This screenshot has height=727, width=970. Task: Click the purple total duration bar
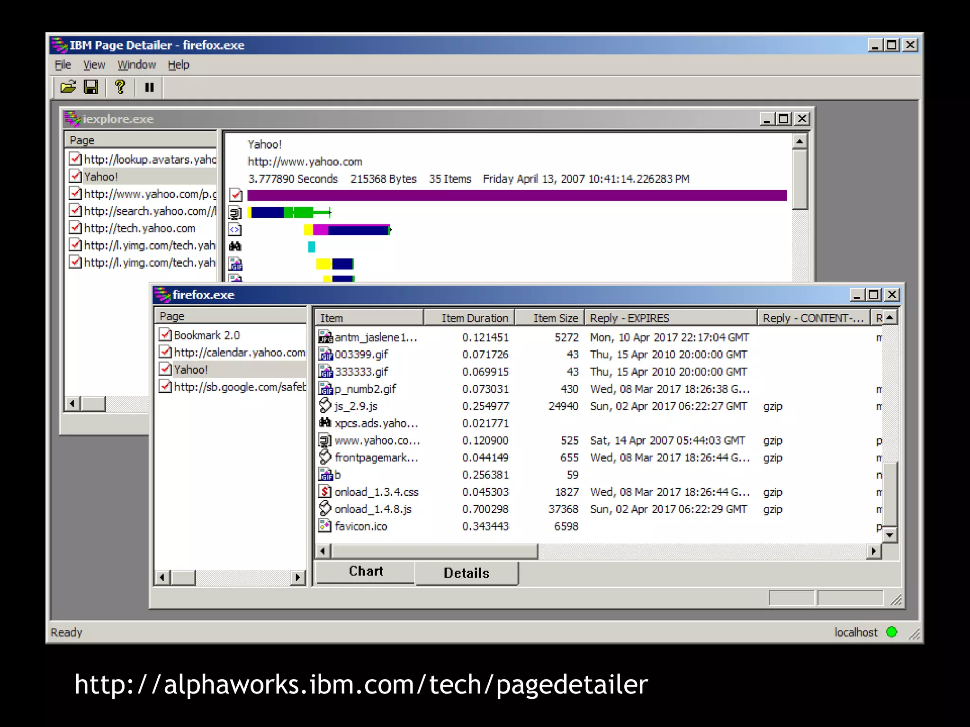[x=517, y=195]
